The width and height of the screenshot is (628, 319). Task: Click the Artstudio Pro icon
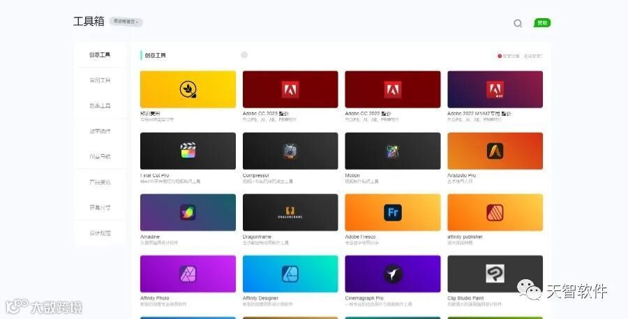coord(495,151)
